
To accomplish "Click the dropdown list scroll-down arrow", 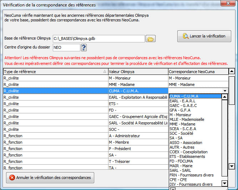I will click(225, 183).
